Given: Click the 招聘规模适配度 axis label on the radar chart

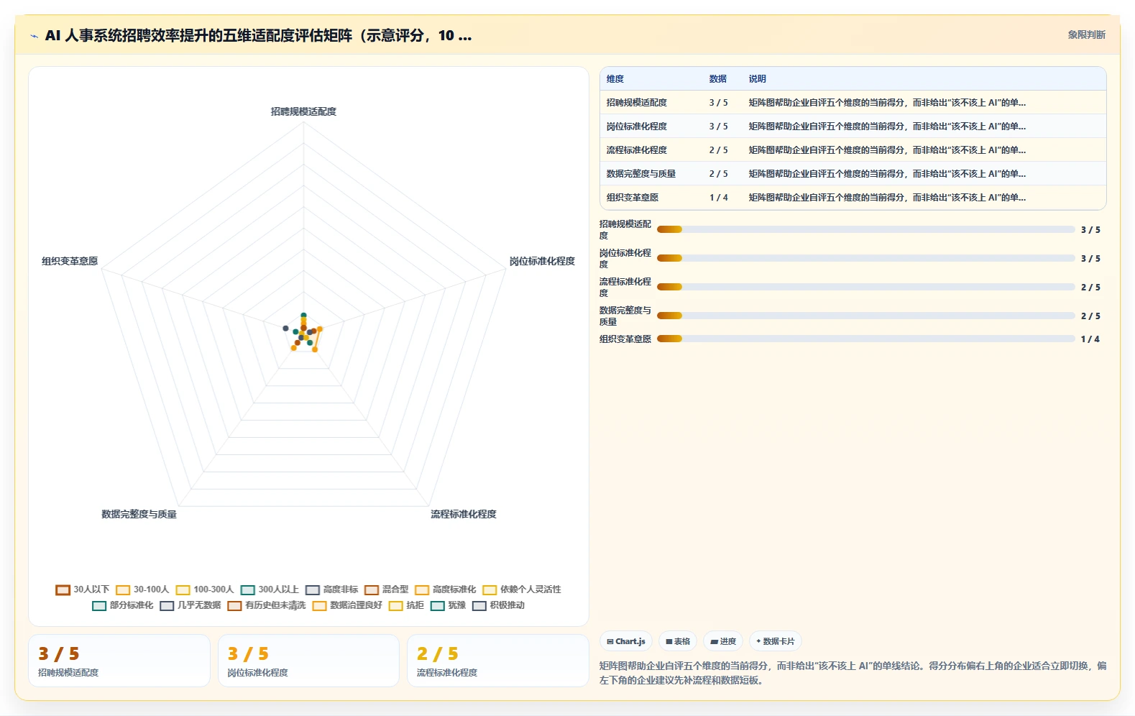Looking at the screenshot, I should coord(303,111).
